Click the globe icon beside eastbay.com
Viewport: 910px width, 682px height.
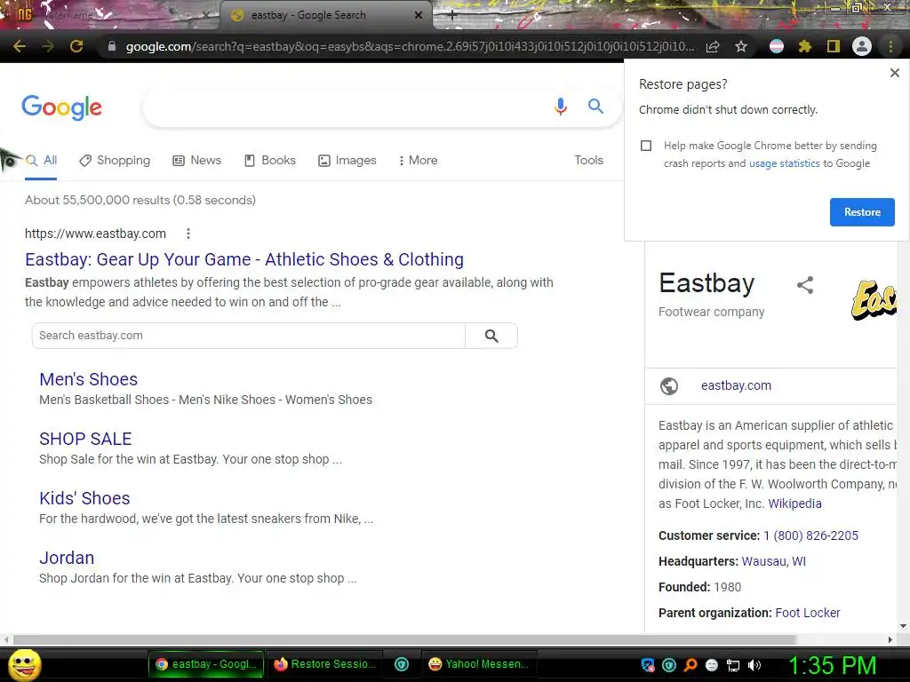[668, 385]
